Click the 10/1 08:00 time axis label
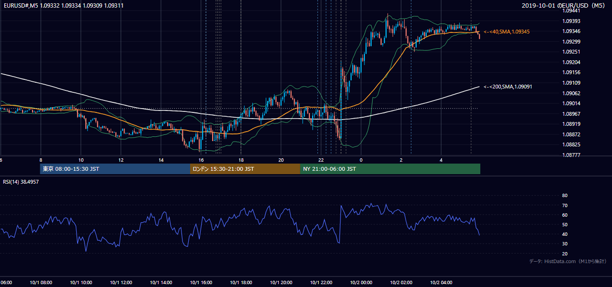This screenshot has width=612, height=287. click(41, 283)
